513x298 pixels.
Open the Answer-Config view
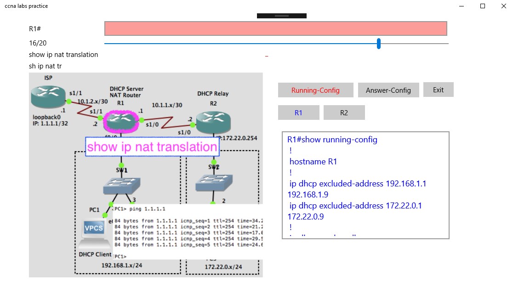pyautogui.click(x=388, y=90)
